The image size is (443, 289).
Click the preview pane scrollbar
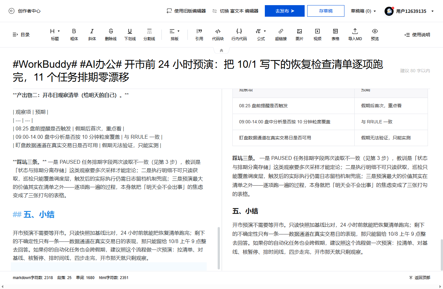[x=442, y=255]
